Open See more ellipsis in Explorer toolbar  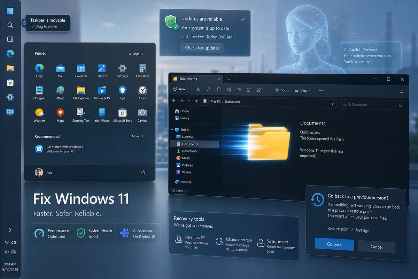pos(321,91)
